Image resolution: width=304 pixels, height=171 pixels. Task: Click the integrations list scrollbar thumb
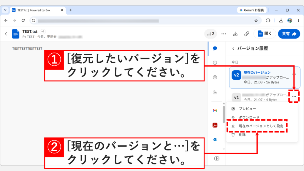pos(224,114)
